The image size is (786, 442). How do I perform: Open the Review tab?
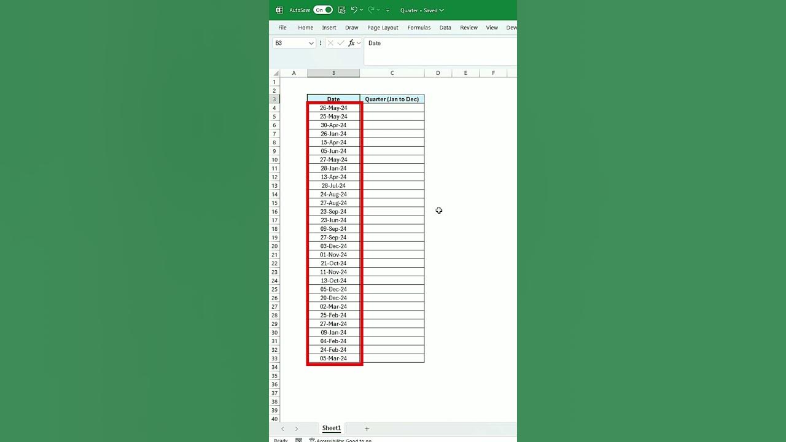tap(469, 28)
